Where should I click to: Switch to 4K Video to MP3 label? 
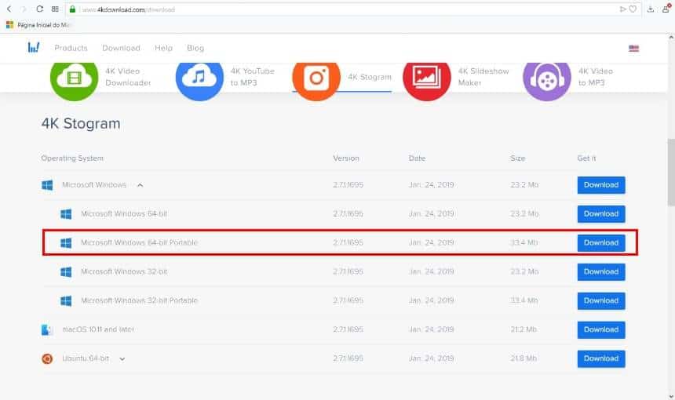click(596, 77)
